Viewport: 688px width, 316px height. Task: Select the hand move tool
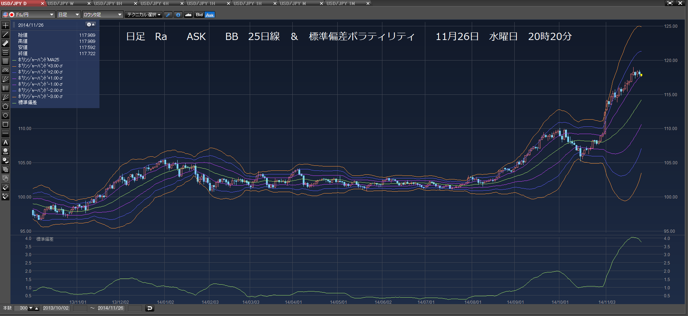click(x=5, y=178)
